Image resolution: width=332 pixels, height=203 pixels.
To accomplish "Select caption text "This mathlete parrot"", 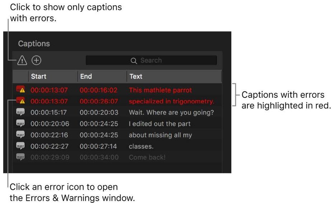I will [160, 90].
